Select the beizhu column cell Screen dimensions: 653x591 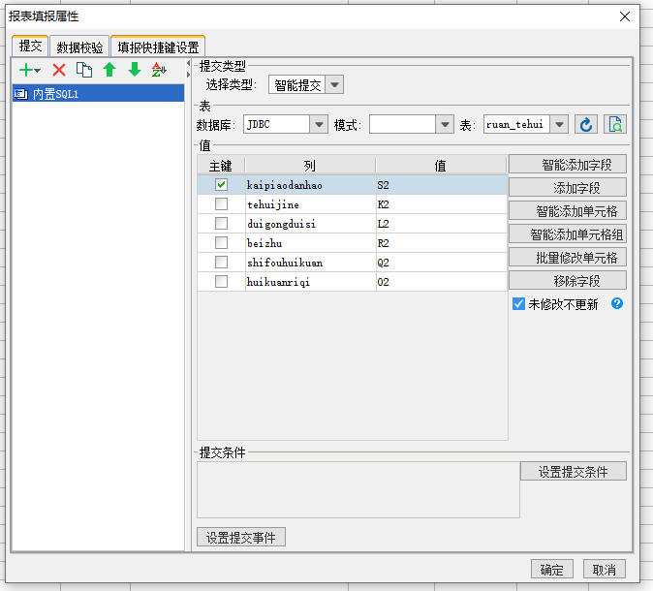(x=310, y=243)
